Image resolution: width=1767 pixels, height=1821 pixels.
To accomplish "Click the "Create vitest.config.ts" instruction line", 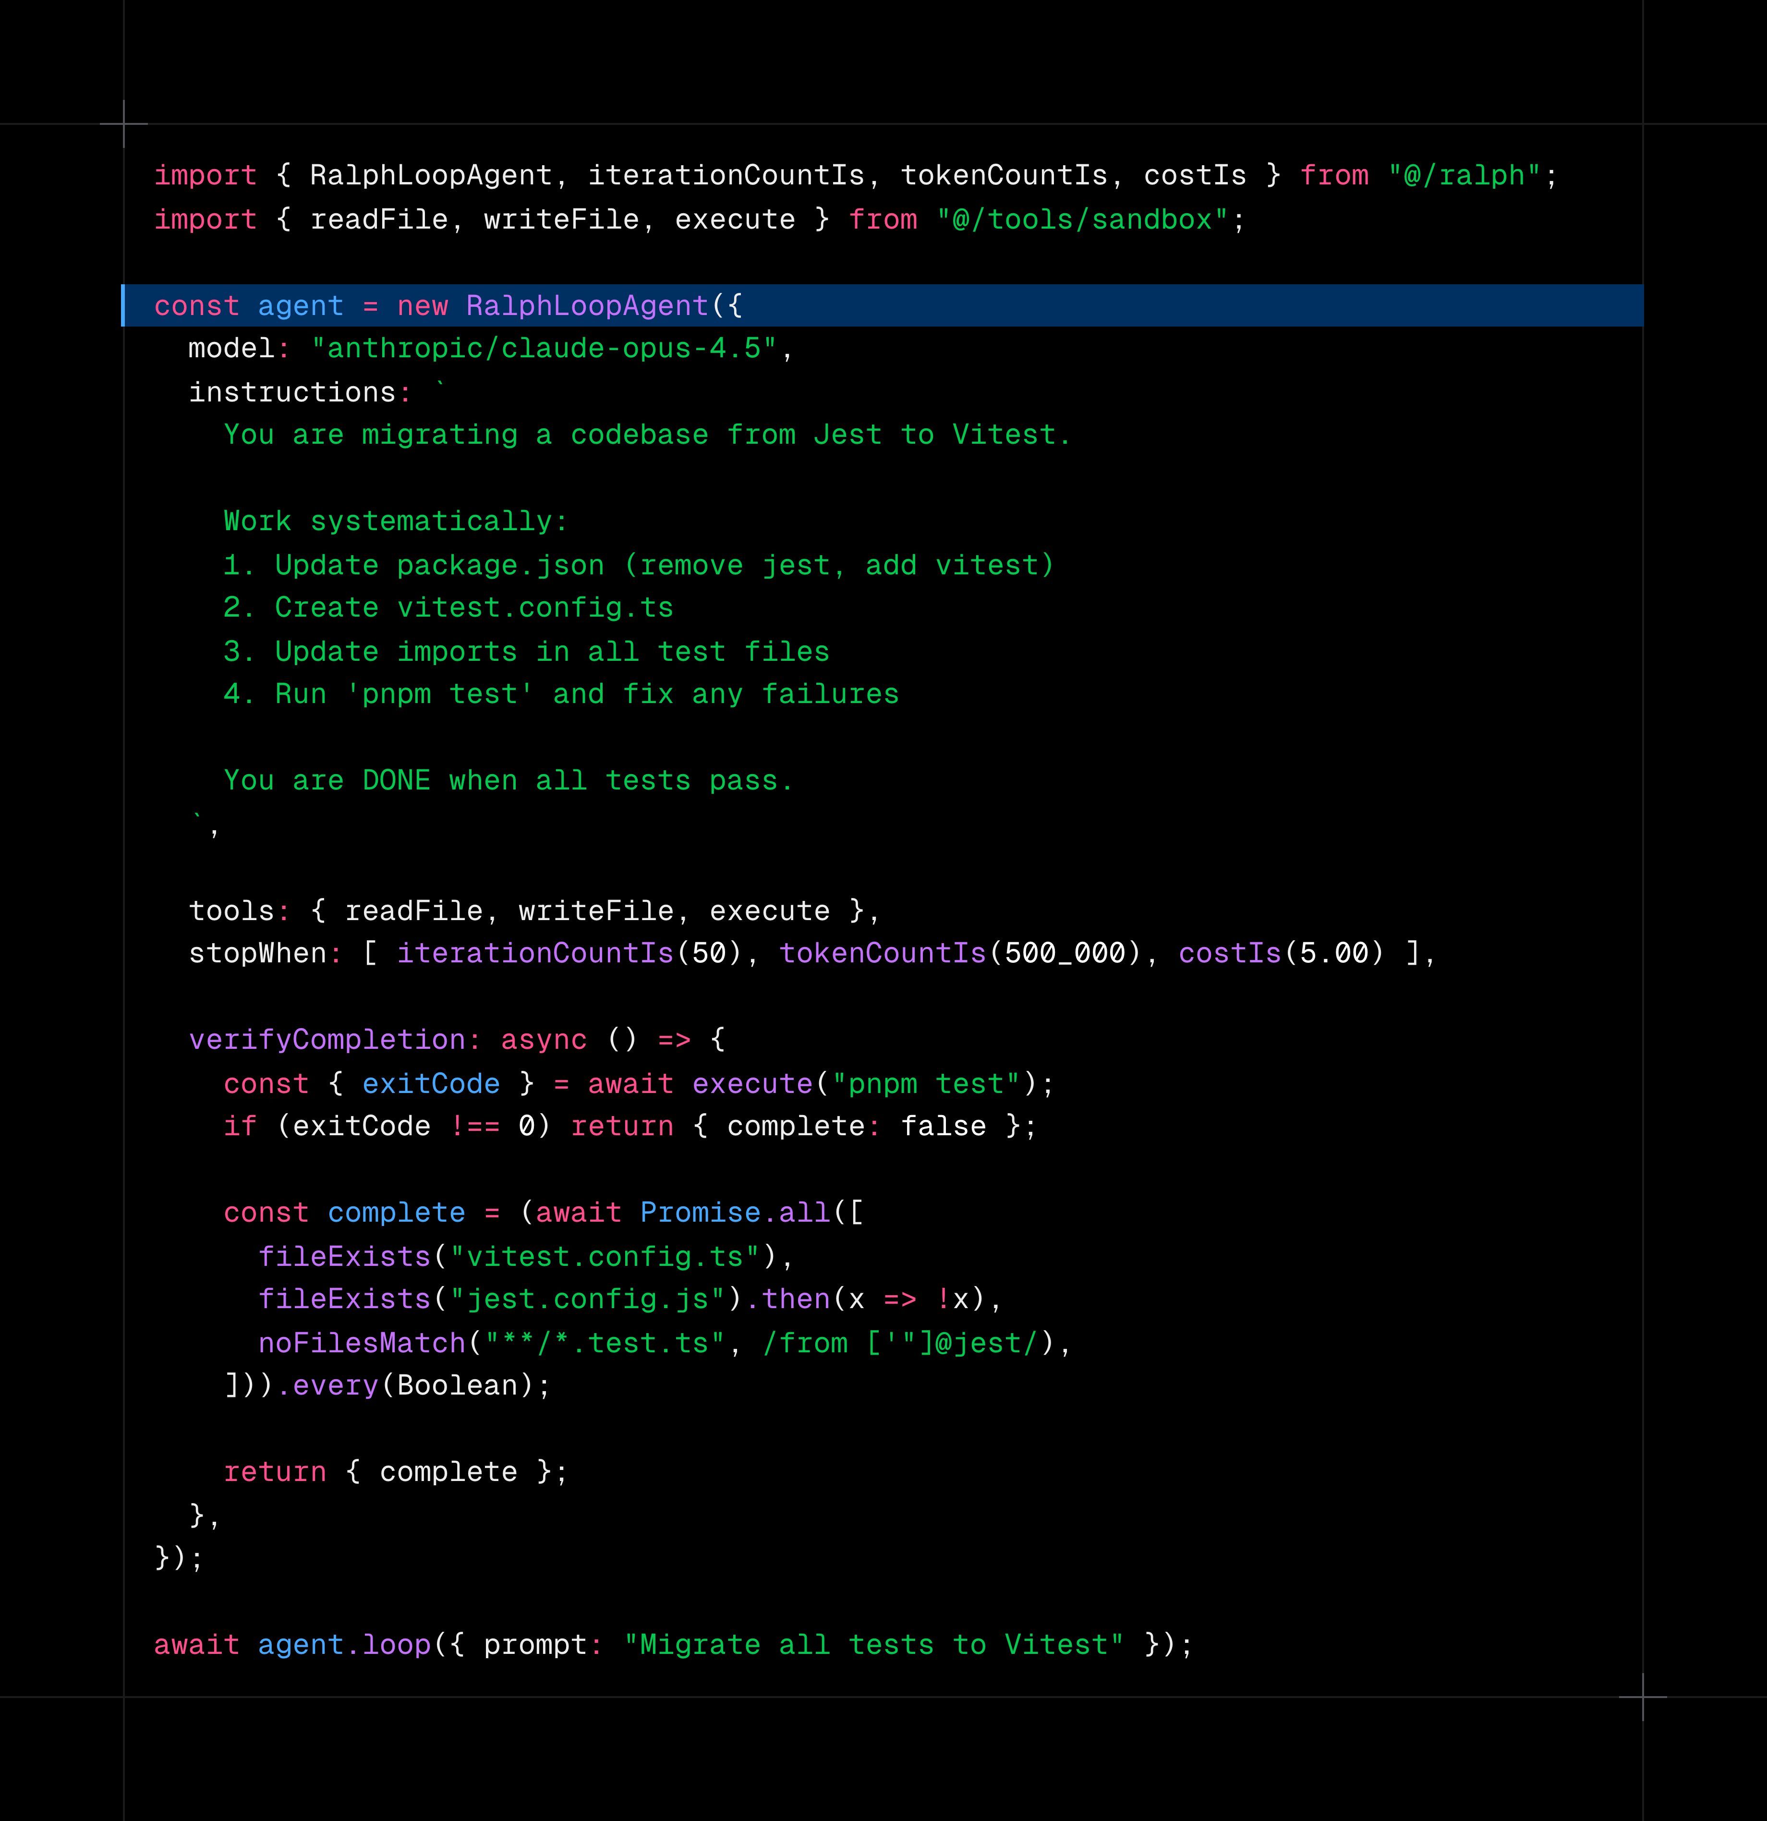I will point(448,607).
